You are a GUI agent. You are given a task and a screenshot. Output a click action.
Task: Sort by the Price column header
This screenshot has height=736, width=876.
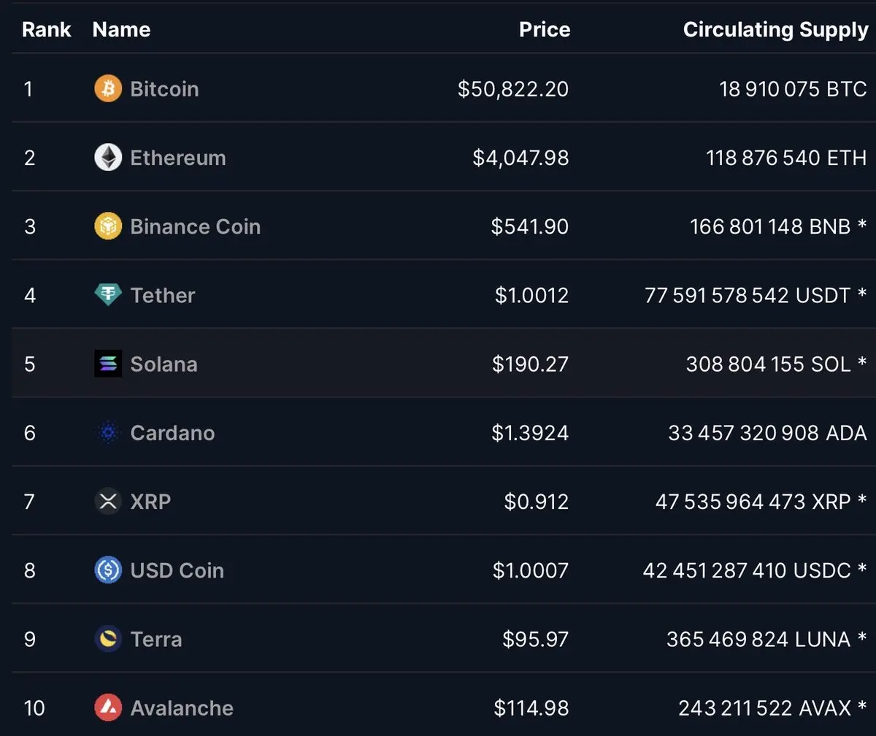[545, 30]
